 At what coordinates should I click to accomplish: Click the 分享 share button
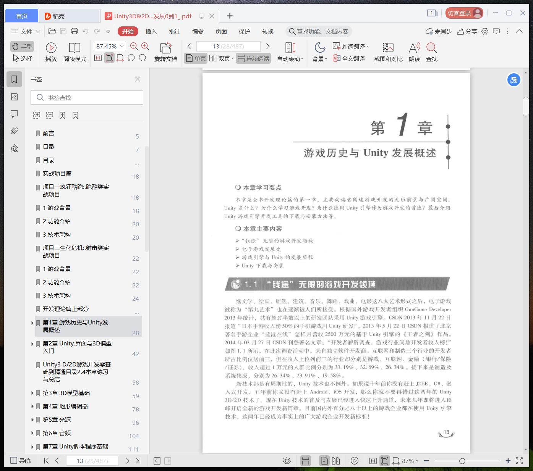click(x=467, y=31)
